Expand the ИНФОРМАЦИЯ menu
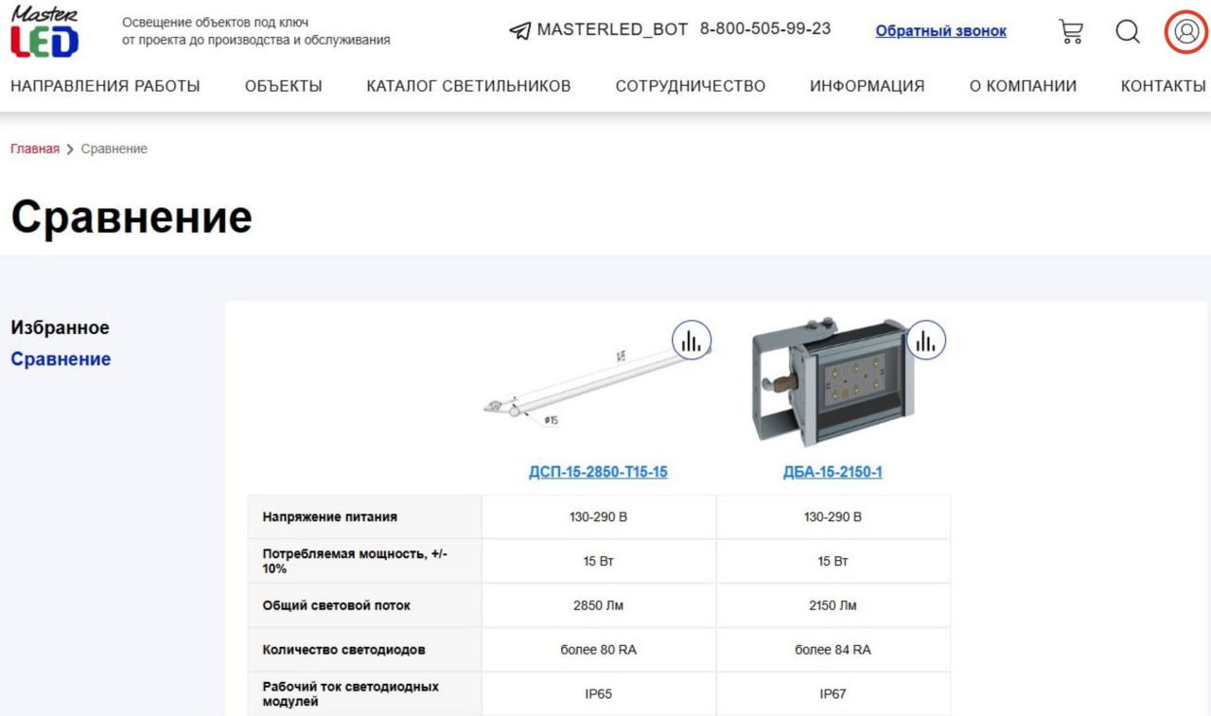The width and height of the screenshot is (1211, 716). (867, 86)
